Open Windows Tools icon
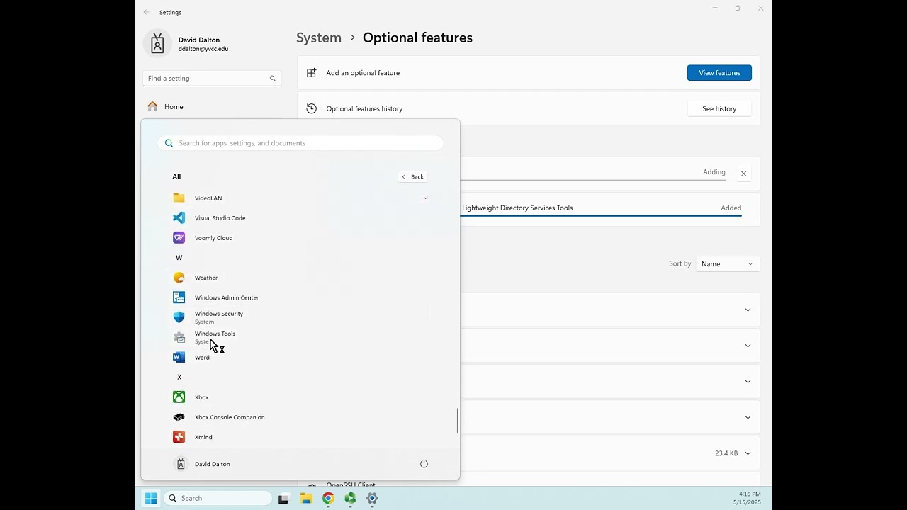The height and width of the screenshot is (510, 907). (179, 337)
